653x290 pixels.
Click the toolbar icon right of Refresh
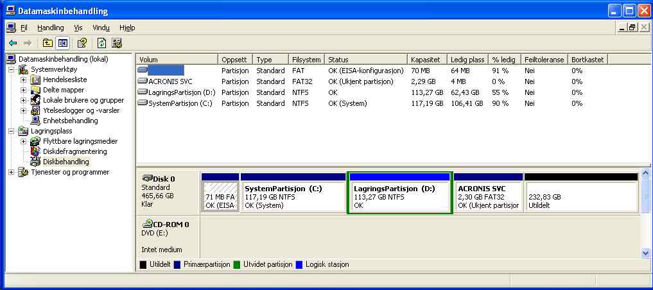tap(117, 43)
